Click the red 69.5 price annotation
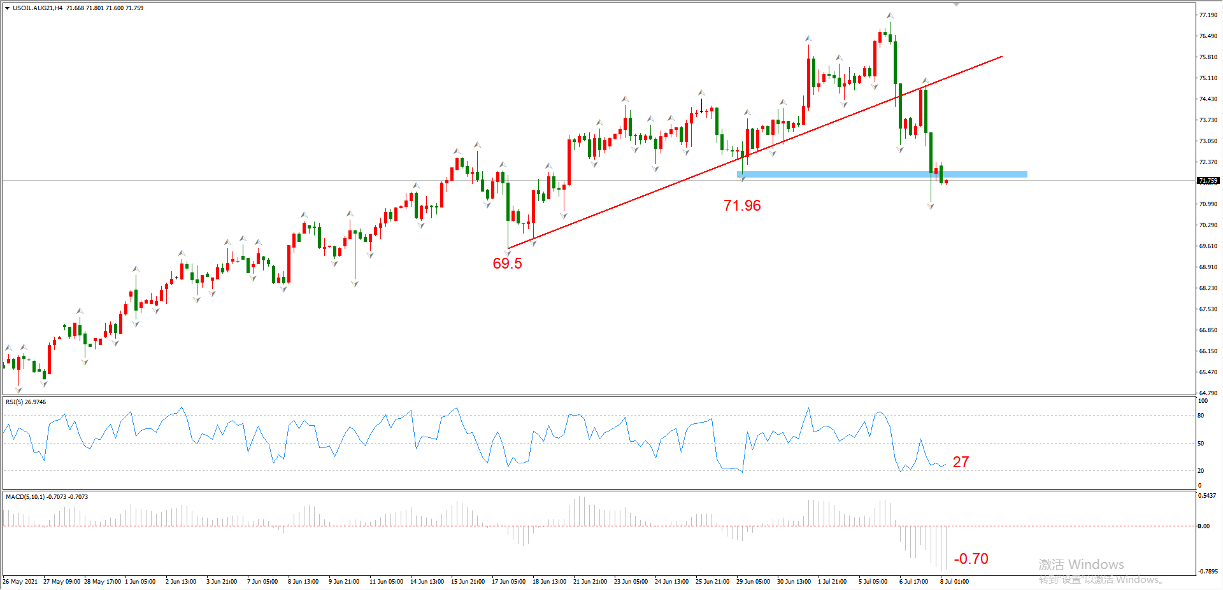Viewport: 1223px width, 590px height. point(507,263)
